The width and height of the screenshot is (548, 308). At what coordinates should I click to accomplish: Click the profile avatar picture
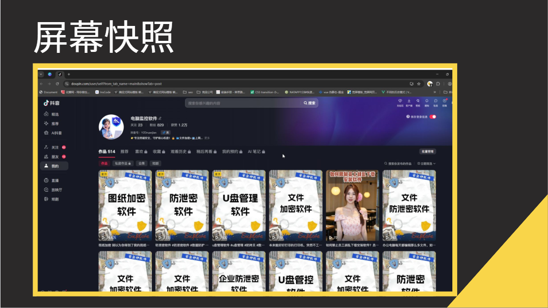111,127
